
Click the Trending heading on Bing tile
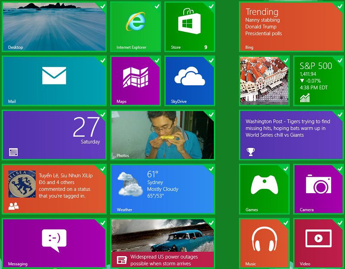(262, 12)
